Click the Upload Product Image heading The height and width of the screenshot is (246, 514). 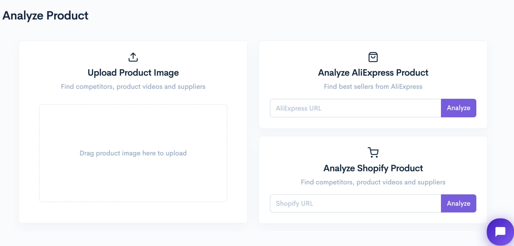pos(133,73)
